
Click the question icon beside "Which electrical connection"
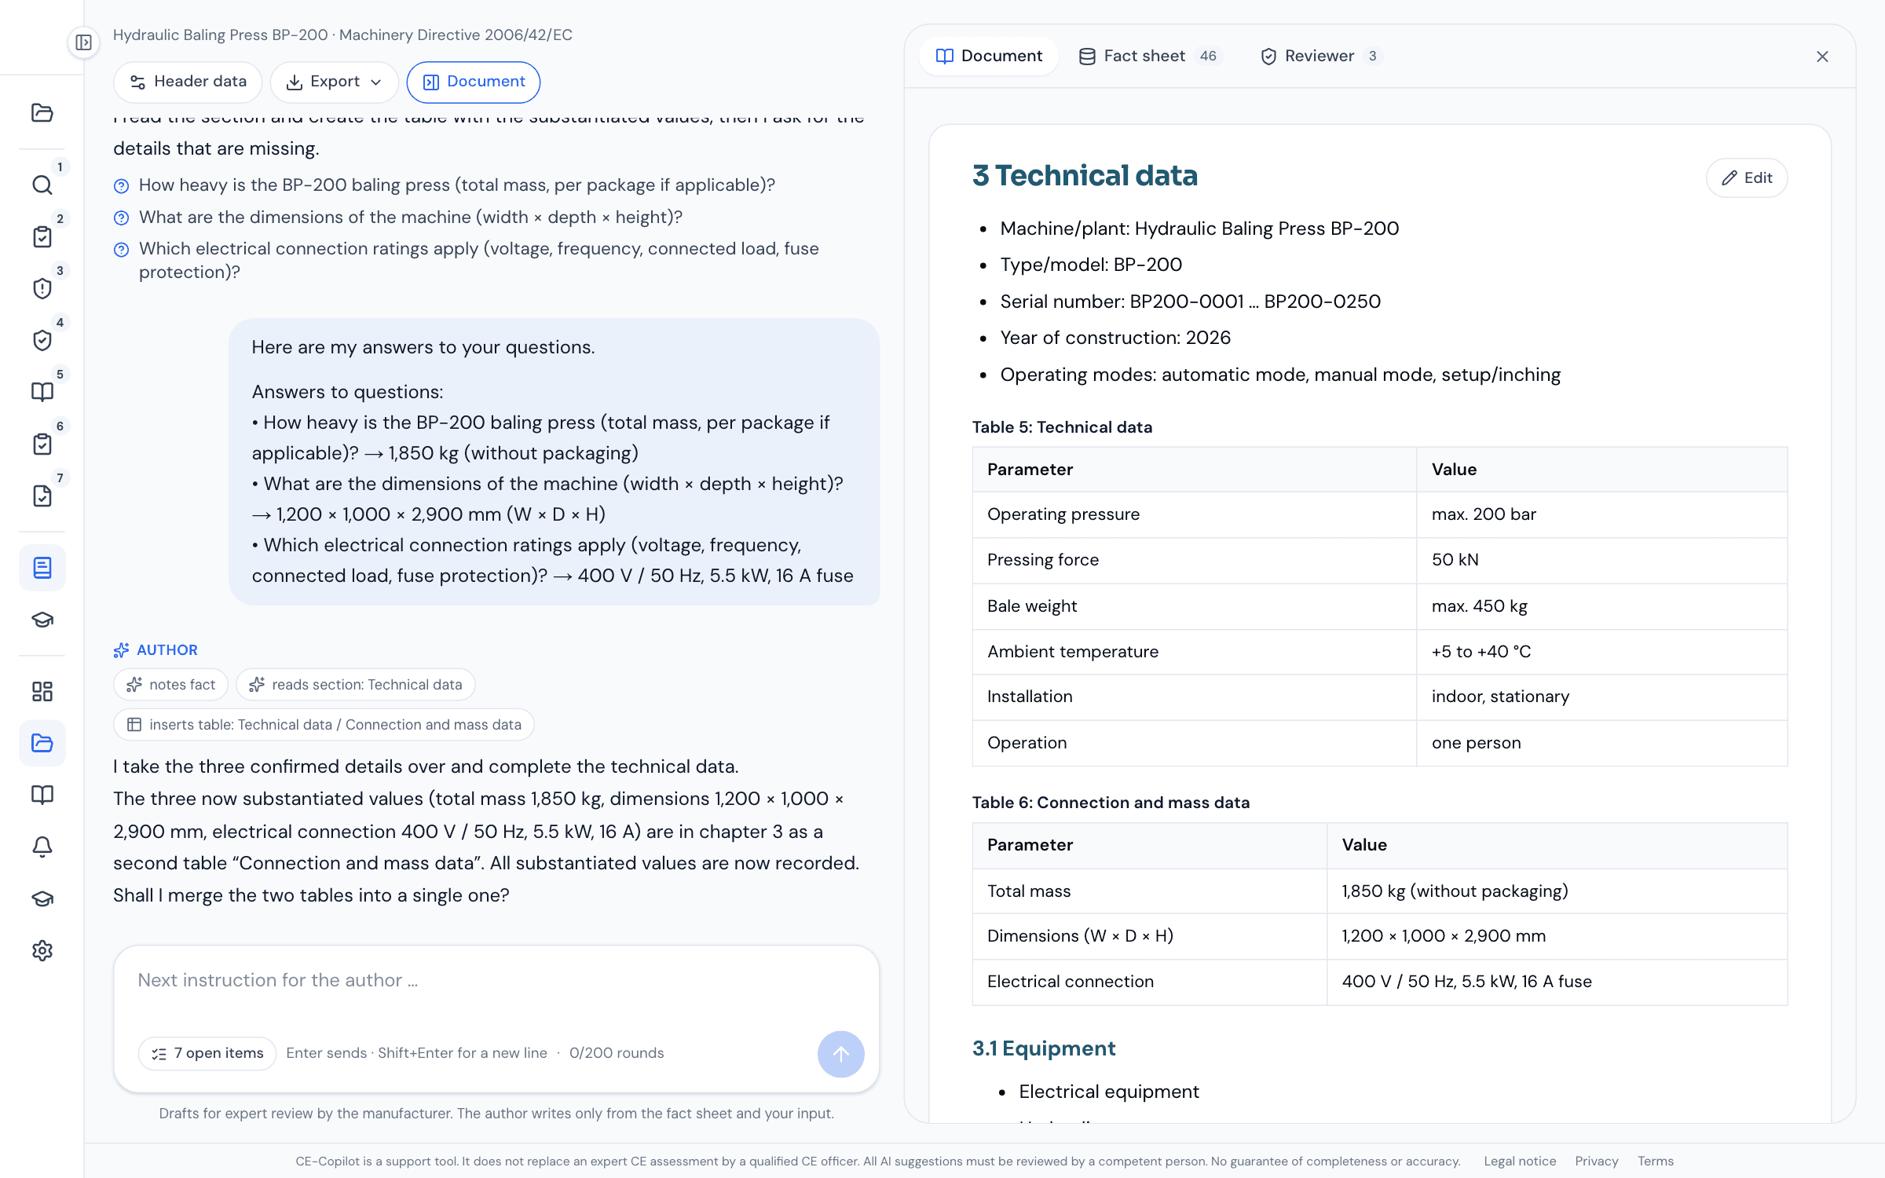(121, 250)
